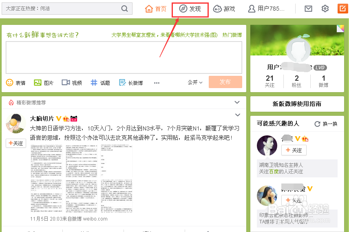Click the profile cover skin corner icon
Image resolution: width=349 pixels, height=232 pixels.
pyautogui.click(x=340, y=28)
